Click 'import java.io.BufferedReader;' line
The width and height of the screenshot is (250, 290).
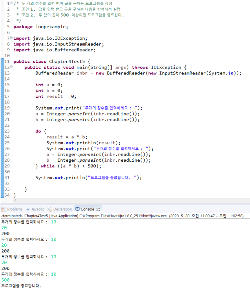click(54, 50)
